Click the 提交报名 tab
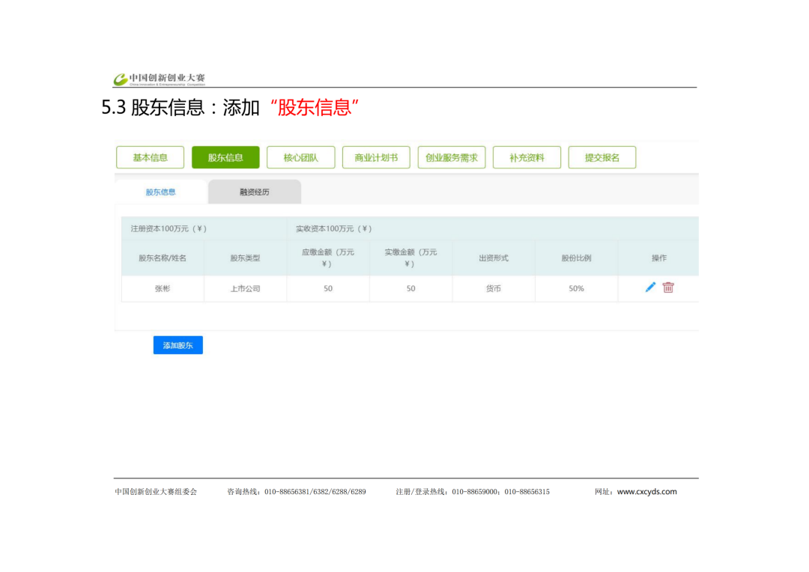 pos(602,157)
